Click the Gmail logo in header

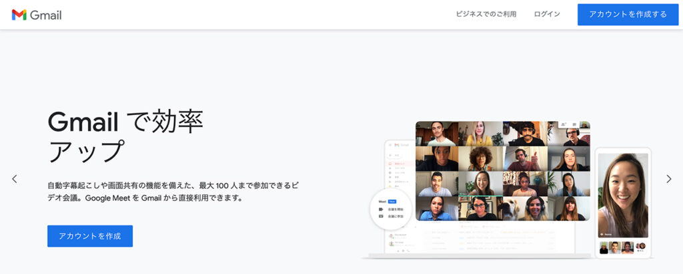(37, 15)
